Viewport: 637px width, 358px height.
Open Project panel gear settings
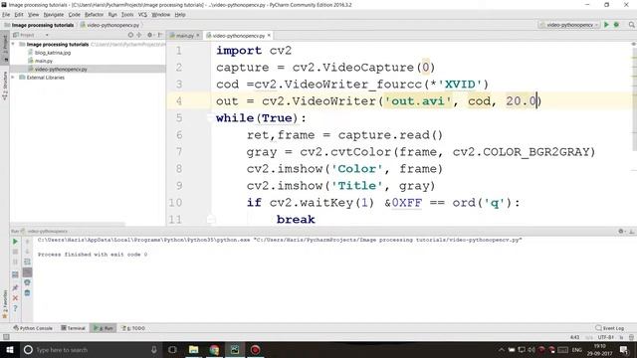[x=150, y=36]
